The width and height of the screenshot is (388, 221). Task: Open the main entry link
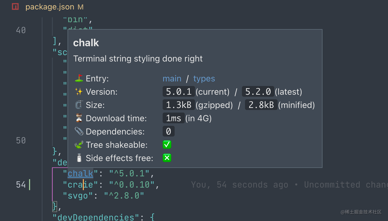coord(172,78)
